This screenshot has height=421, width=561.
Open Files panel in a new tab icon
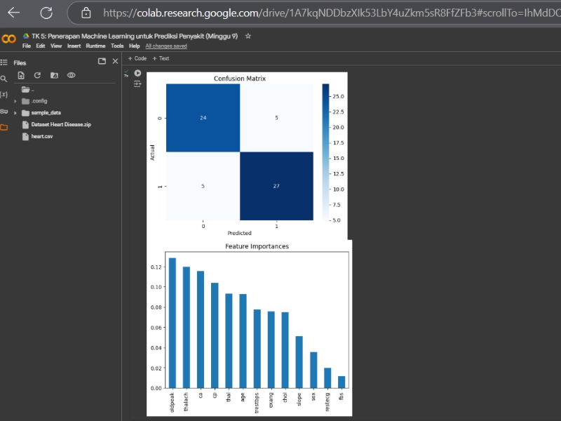click(x=102, y=61)
